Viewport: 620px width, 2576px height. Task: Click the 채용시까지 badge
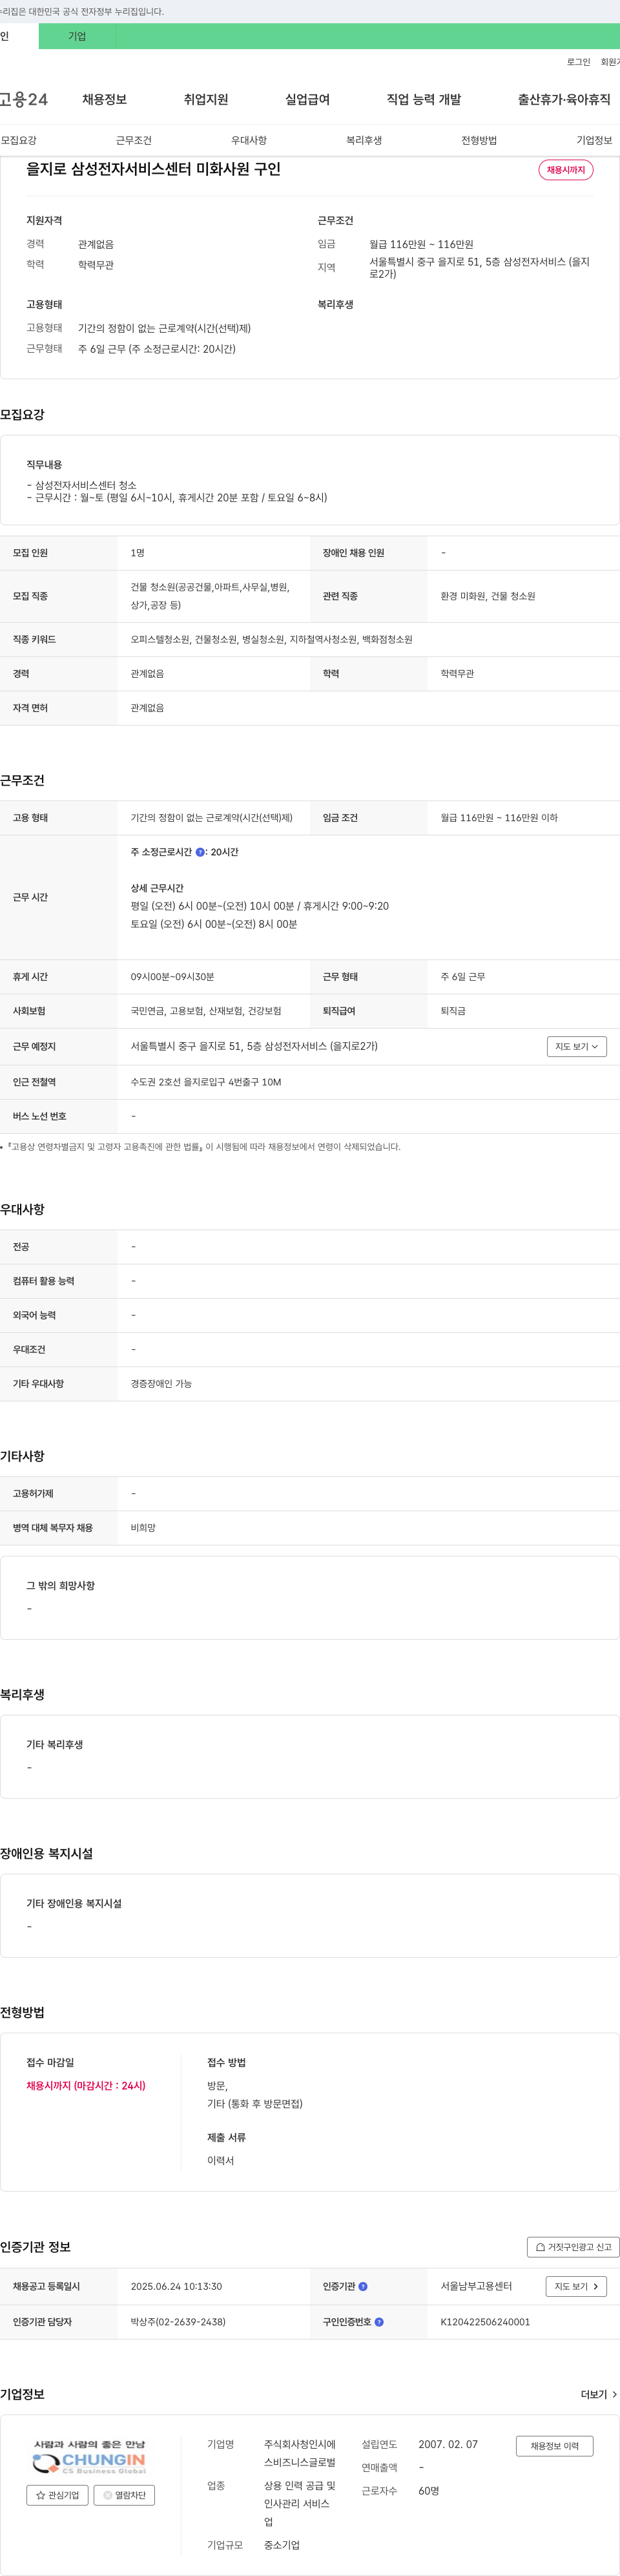click(x=566, y=170)
